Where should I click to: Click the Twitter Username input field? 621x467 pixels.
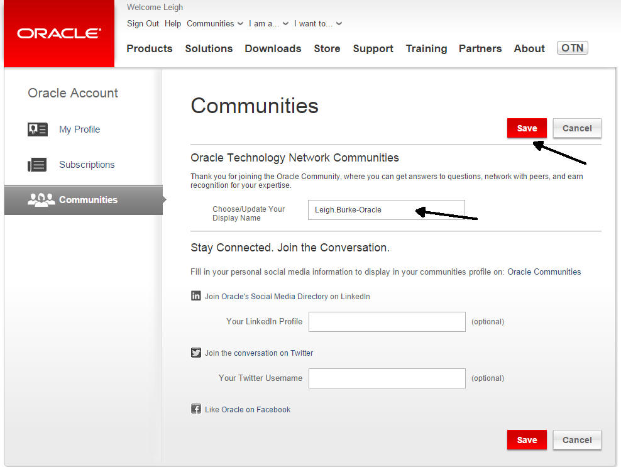coord(387,378)
